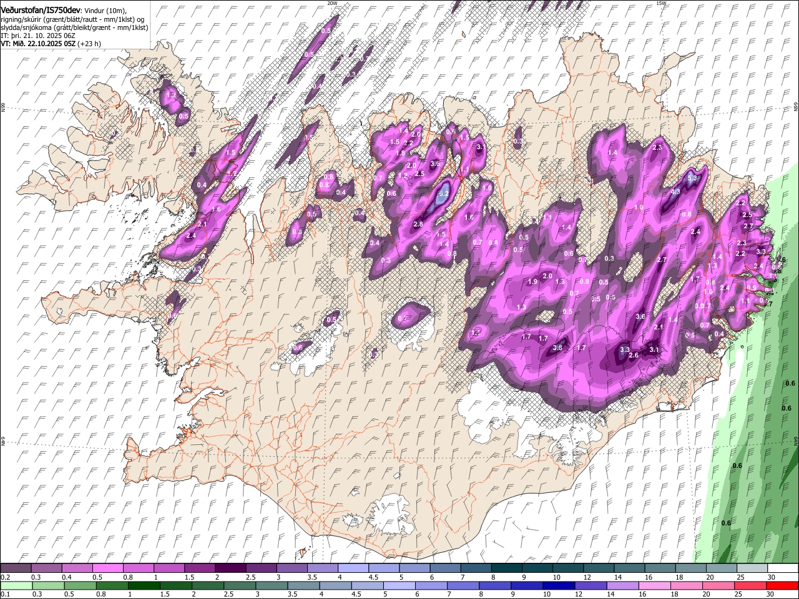Screen dimensions: 799x599
Task: Click the 'rigning/skúrir' text in the header
Action: pyautogui.click(x=21, y=19)
